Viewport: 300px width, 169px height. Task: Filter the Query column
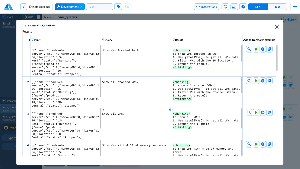[103, 40]
